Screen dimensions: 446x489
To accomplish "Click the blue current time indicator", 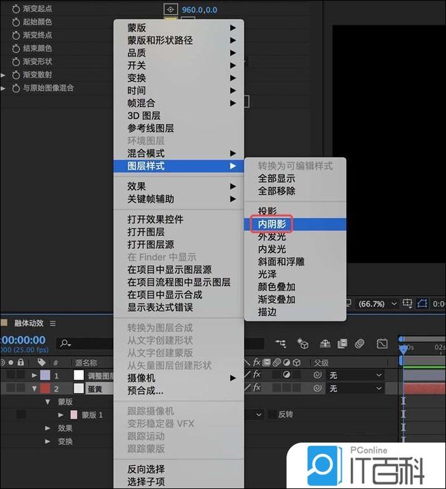I will (403, 348).
